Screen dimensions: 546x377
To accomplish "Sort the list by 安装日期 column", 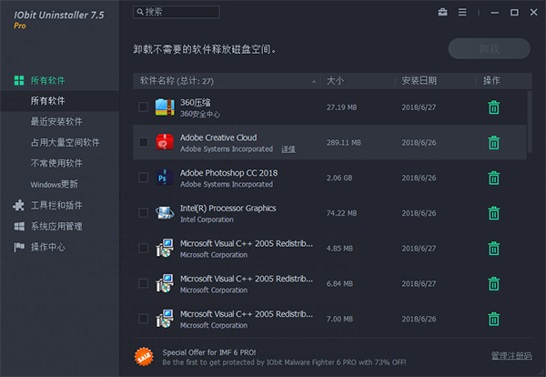I will click(x=420, y=81).
